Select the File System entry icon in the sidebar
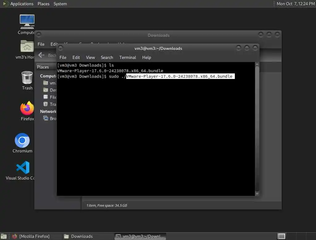Screen dimensions: 316x240 pyautogui.click(x=46, y=97)
